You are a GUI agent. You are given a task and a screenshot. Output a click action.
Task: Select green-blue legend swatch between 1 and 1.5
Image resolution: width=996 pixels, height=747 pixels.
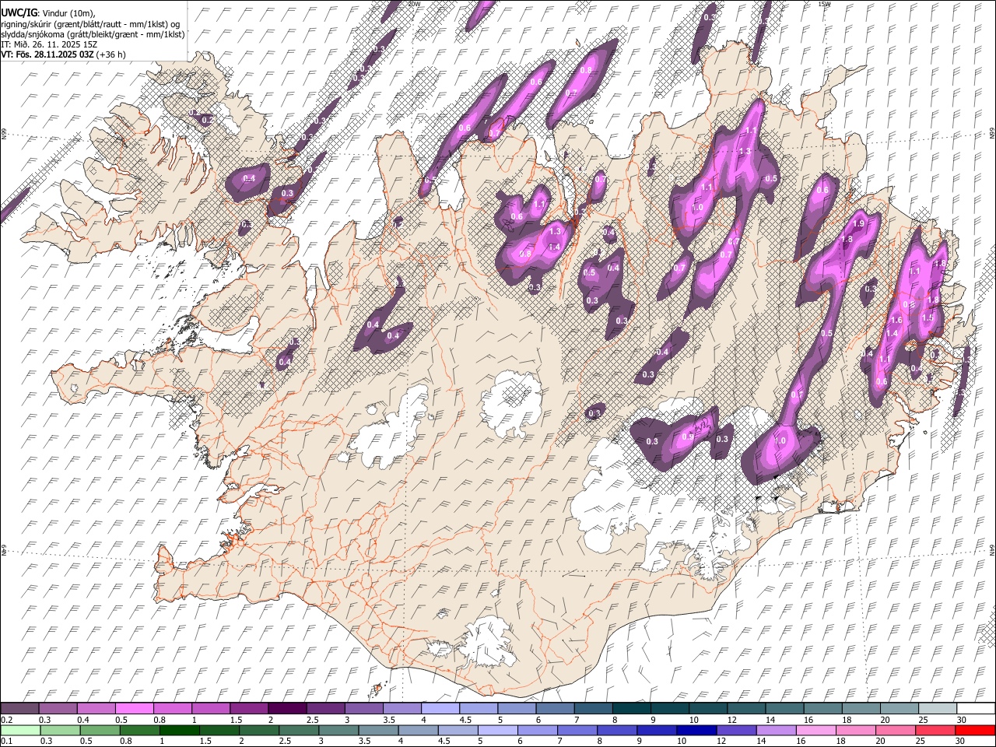[x=179, y=730]
